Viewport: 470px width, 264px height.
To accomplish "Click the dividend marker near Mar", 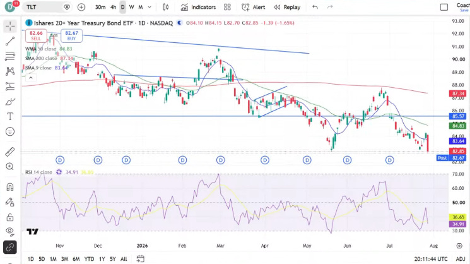I will point(221,160).
